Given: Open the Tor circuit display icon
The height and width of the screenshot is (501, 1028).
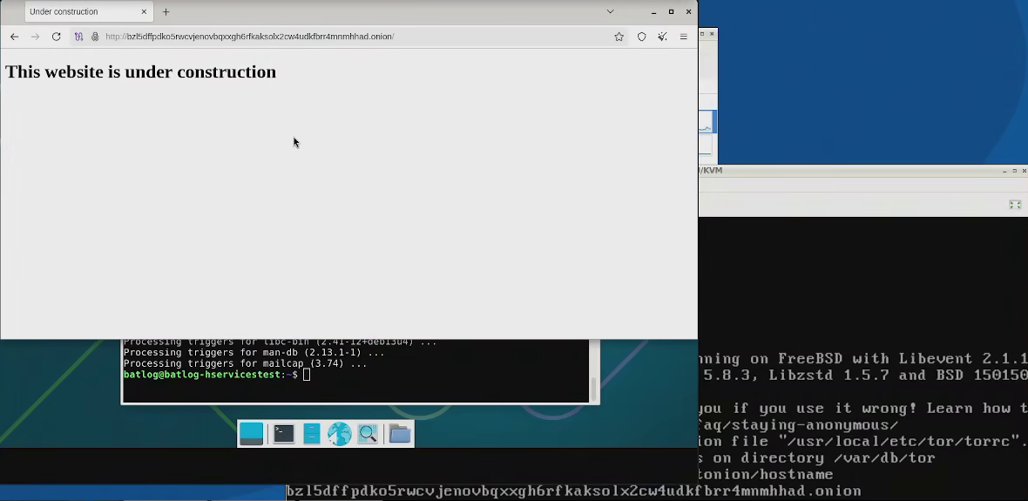Looking at the screenshot, I should 78,37.
